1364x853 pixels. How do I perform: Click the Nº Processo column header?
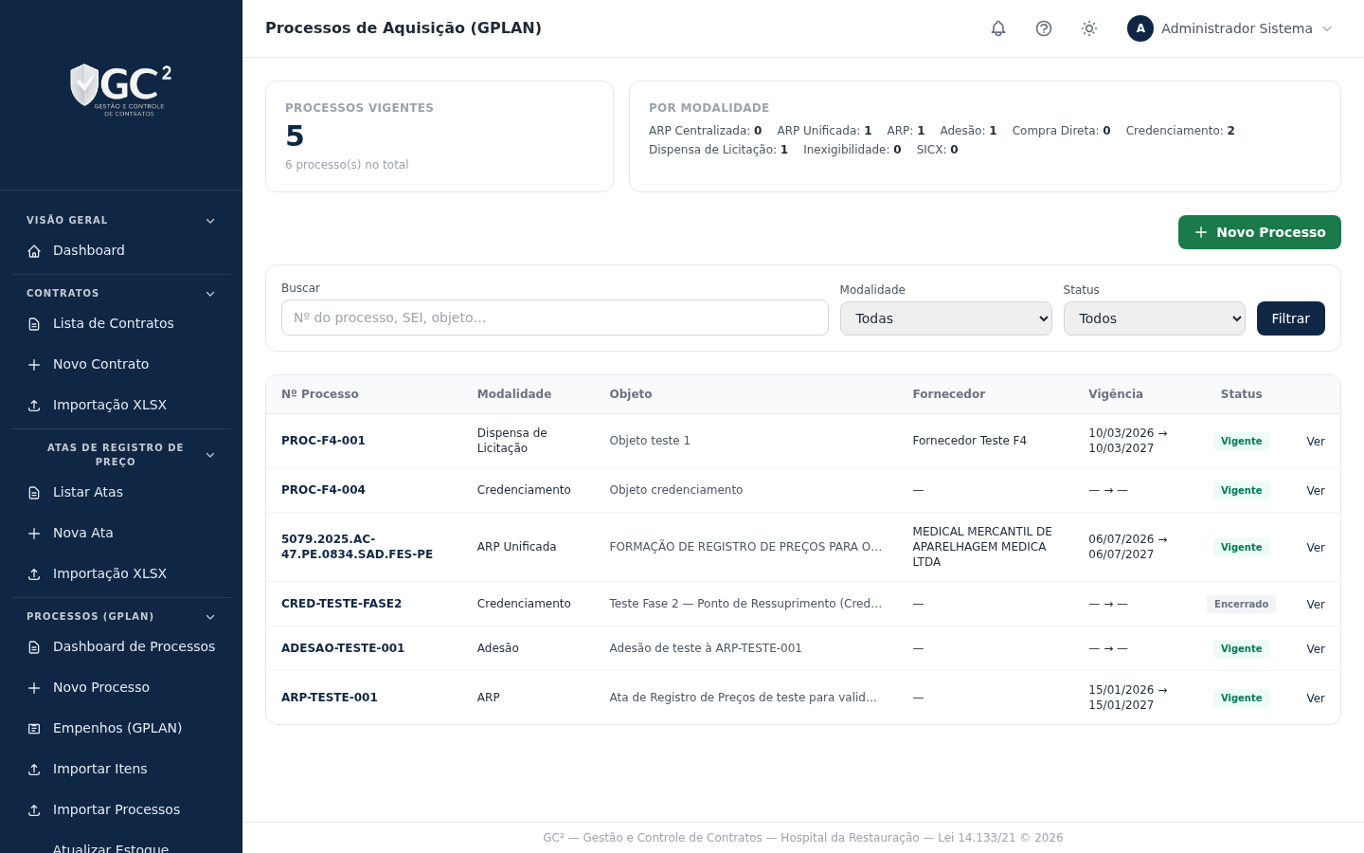(x=320, y=394)
